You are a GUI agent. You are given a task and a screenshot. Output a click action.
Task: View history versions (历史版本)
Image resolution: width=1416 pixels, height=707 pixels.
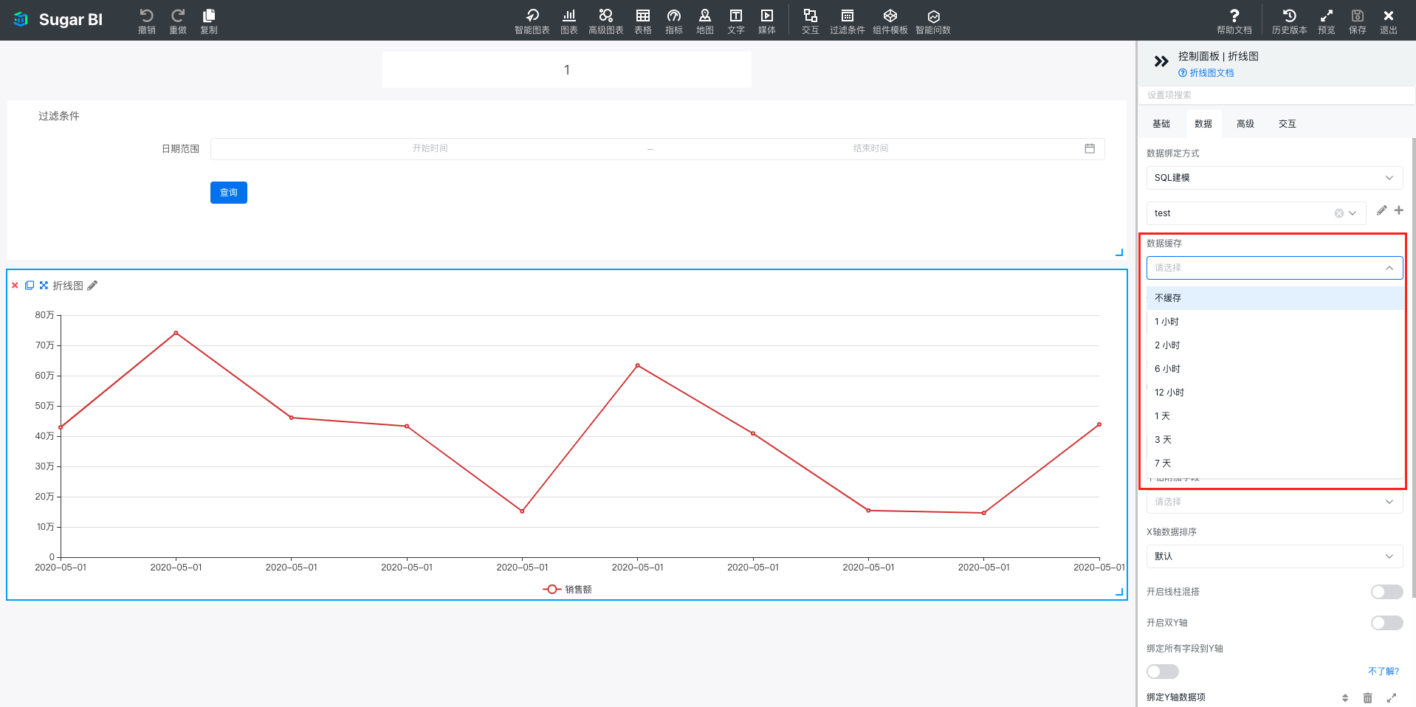pyautogui.click(x=1289, y=21)
